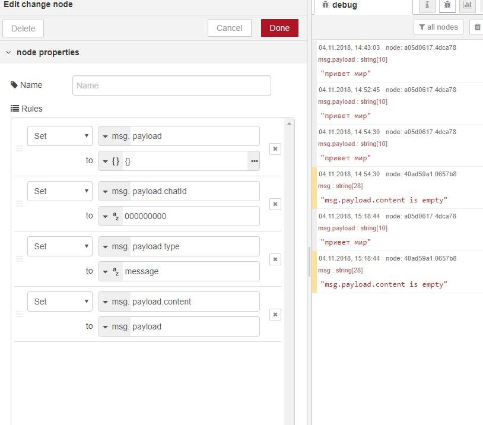Click the Cancel button
Image resolution: width=483 pixels, height=425 pixels.
pos(229,28)
